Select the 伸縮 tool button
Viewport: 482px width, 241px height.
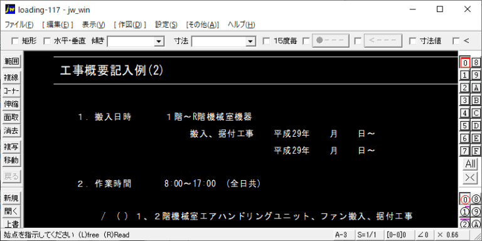point(11,104)
